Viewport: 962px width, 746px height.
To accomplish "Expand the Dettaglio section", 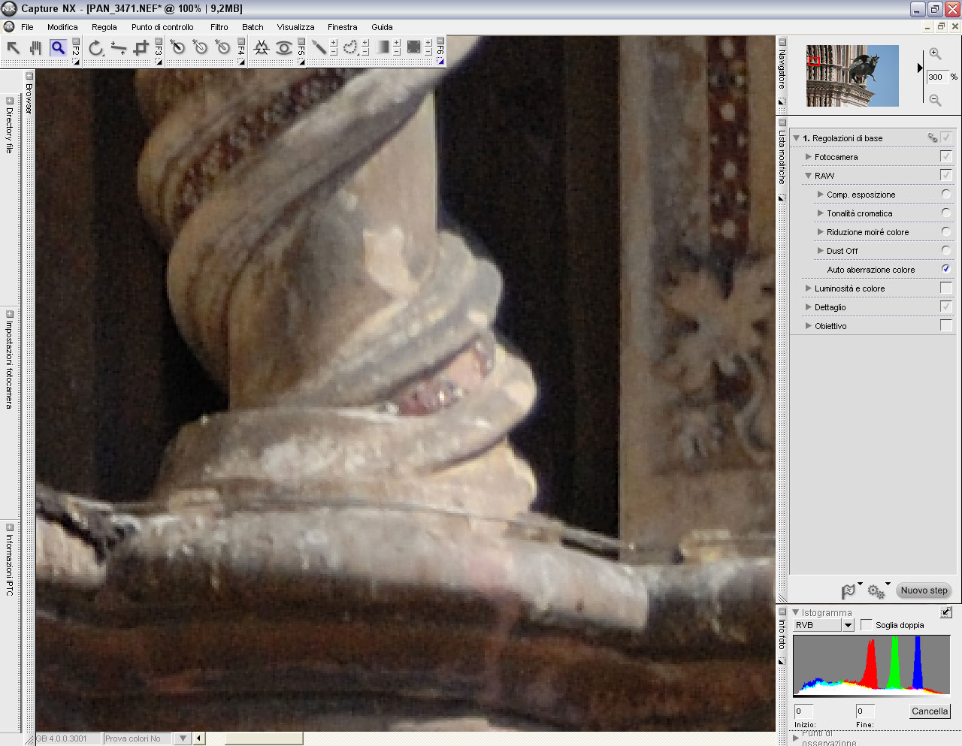I will [x=809, y=307].
